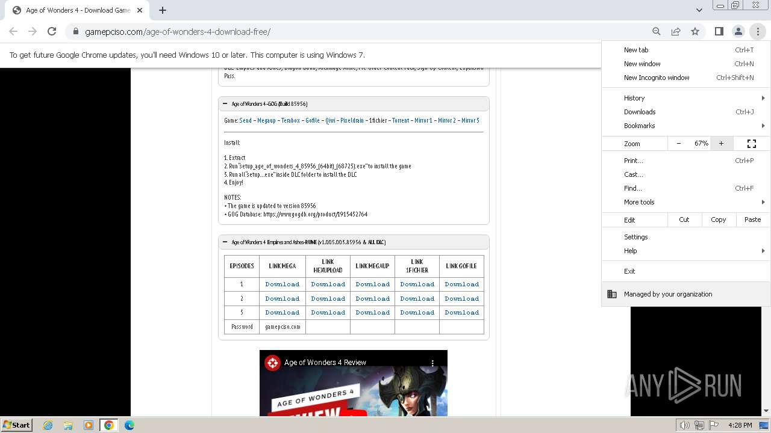Click the Torrent game link

click(x=401, y=120)
